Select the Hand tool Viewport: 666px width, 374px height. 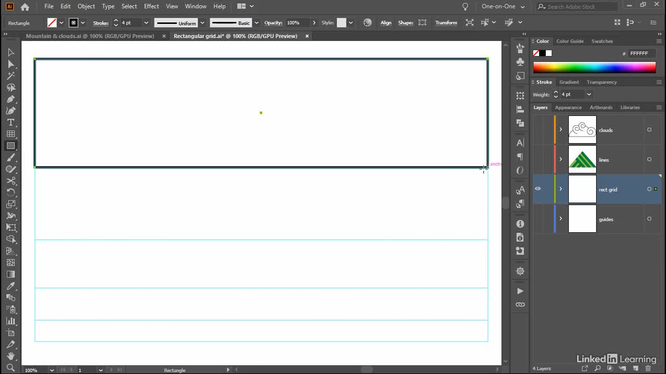click(10, 356)
